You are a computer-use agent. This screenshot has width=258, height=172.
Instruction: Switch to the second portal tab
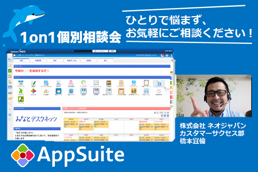[38, 60]
